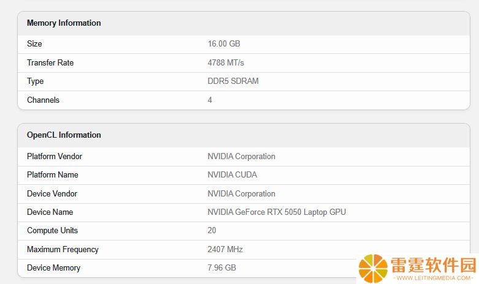479x284 pixels.
Task: Select the DDR5 SDRAM value
Action: click(x=233, y=81)
